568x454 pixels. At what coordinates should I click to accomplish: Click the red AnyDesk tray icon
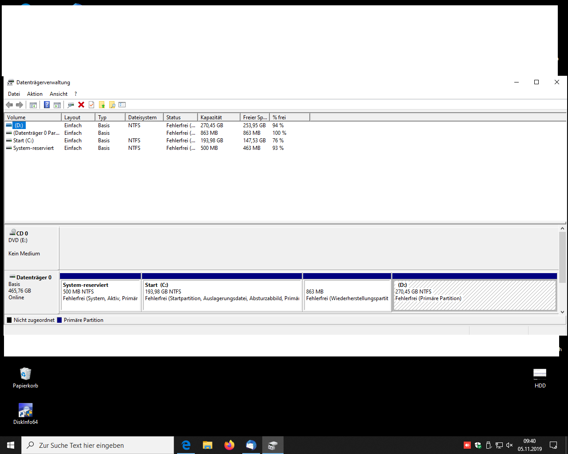467,445
